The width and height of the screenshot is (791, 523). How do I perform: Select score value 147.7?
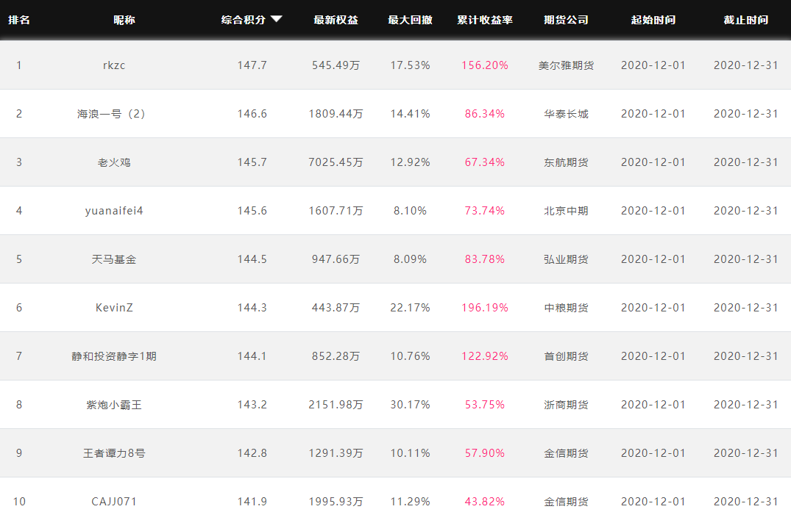(x=252, y=65)
